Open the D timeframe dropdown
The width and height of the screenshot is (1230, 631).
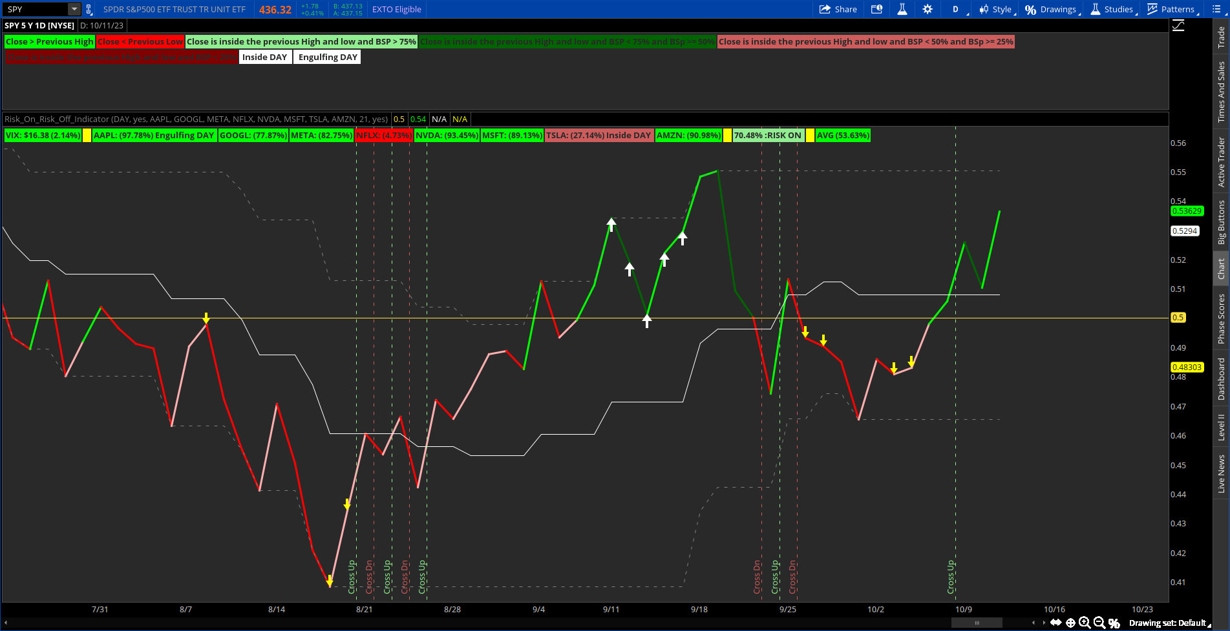[955, 9]
